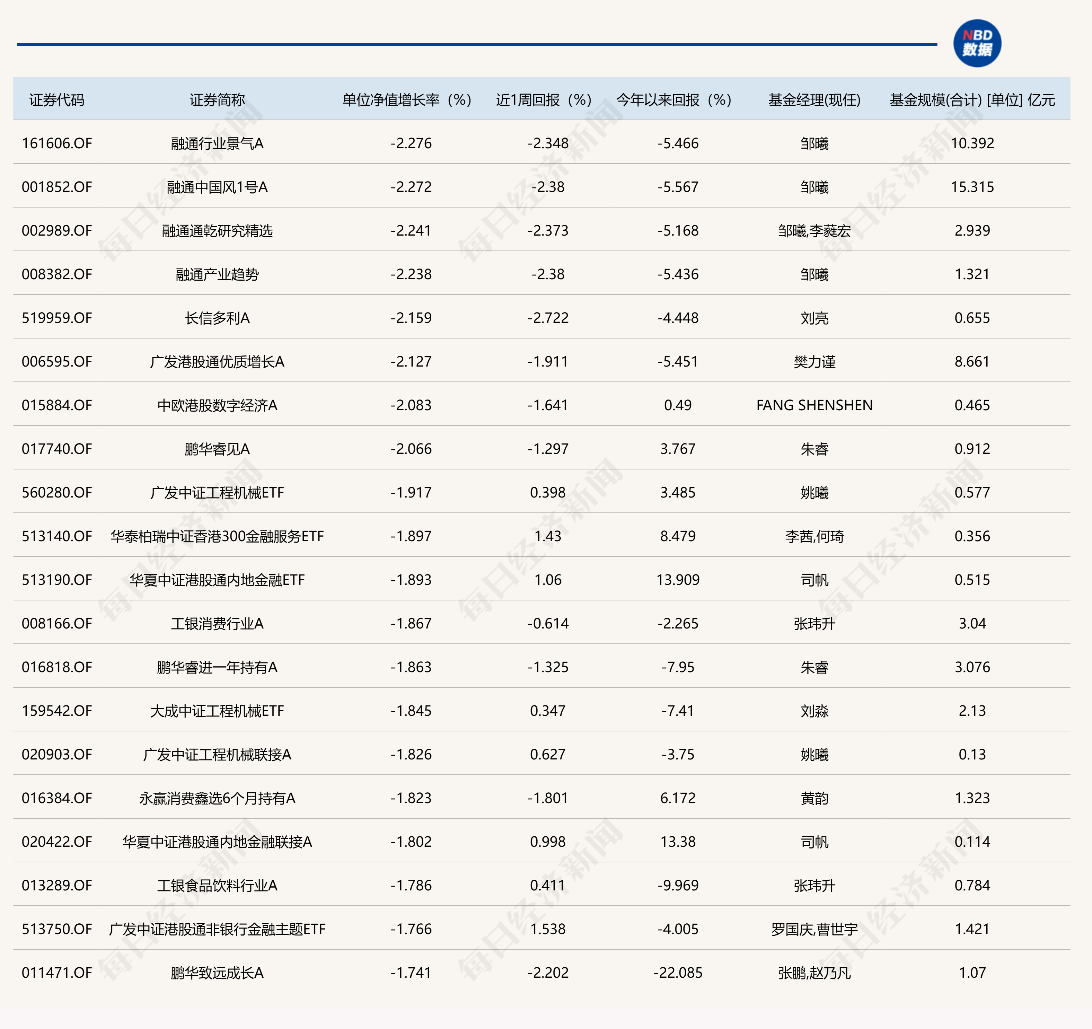
Task: Click the 基金规模(合计) 亿元 column header
Action: tap(972, 100)
